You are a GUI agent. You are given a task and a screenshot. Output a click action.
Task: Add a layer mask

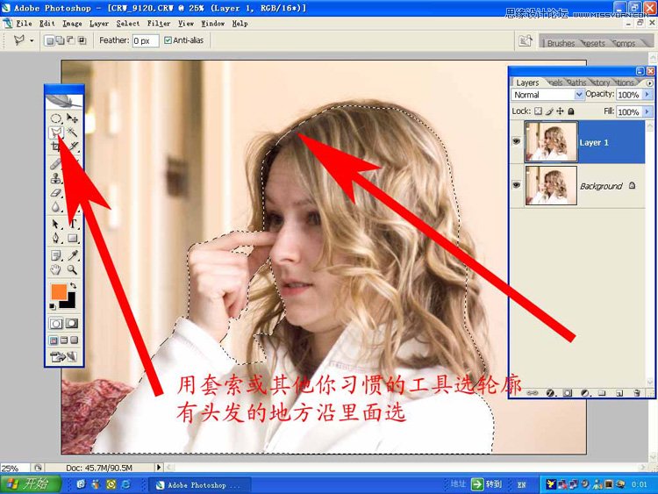568,393
